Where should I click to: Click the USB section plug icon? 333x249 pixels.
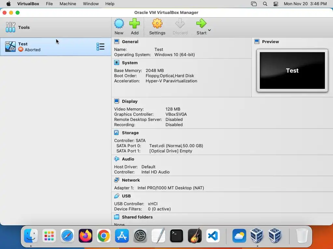[117, 196]
